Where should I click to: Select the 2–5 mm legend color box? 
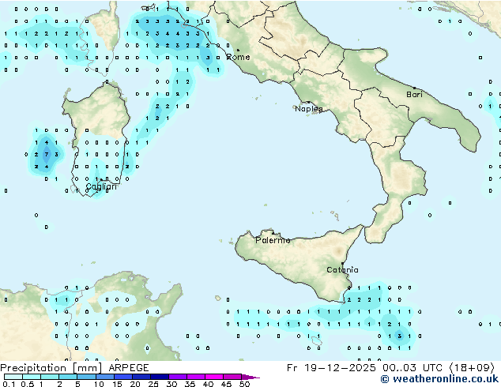point(68,377)
